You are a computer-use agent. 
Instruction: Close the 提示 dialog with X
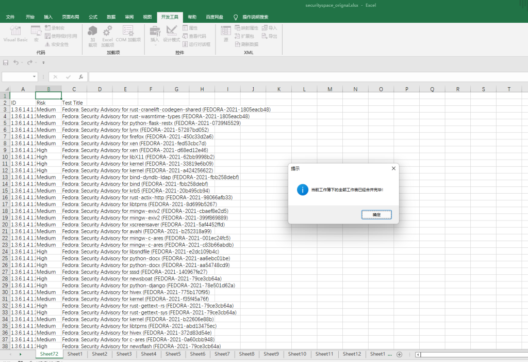[393, 168]
